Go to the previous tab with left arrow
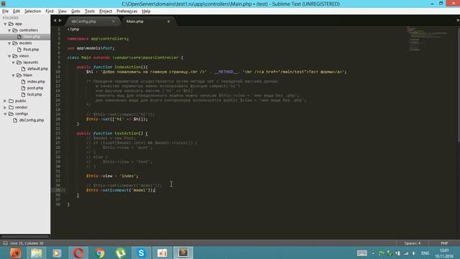 tap(55, 21)
